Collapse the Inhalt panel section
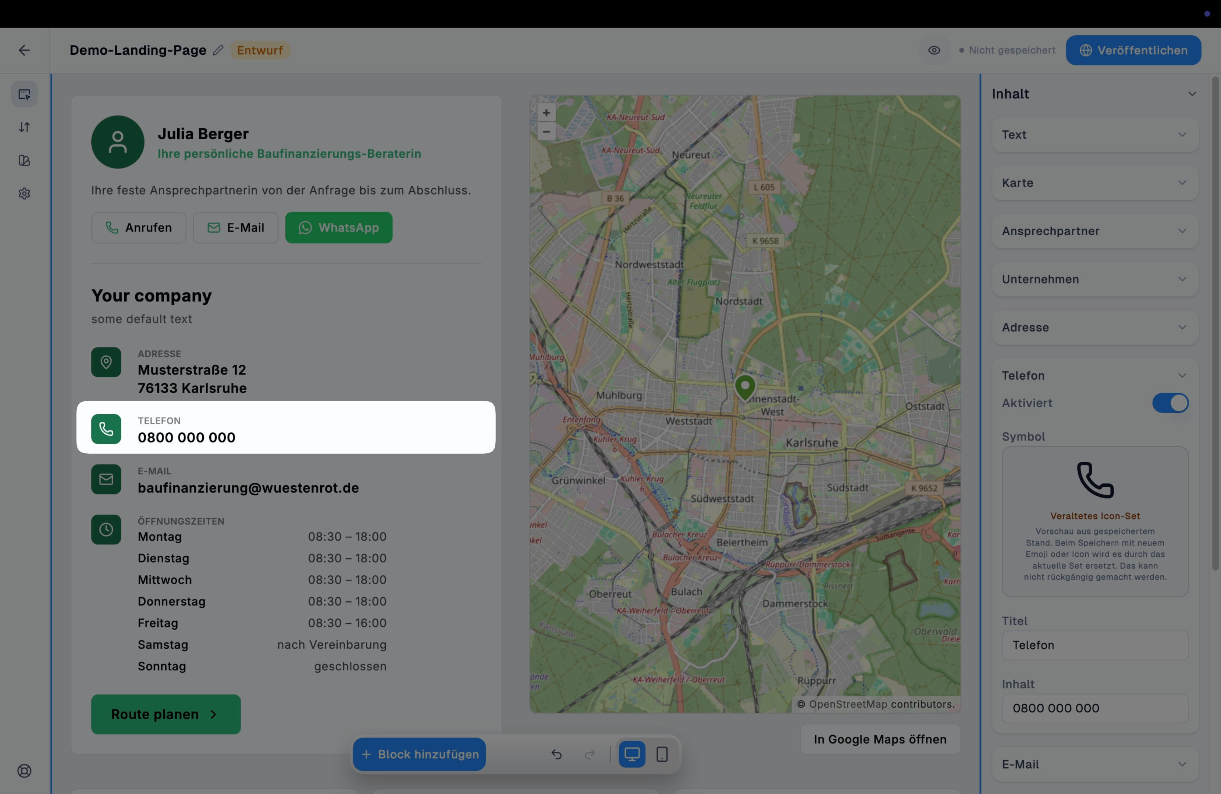The width and height of the screenshot is (1221, 794). [x=1192, y=94]
